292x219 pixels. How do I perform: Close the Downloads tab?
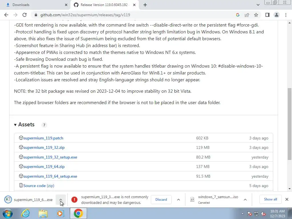[66, 5]
